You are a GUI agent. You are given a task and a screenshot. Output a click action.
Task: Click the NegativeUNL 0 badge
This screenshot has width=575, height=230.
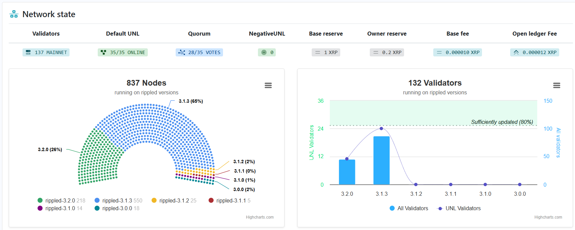(267, 52)
